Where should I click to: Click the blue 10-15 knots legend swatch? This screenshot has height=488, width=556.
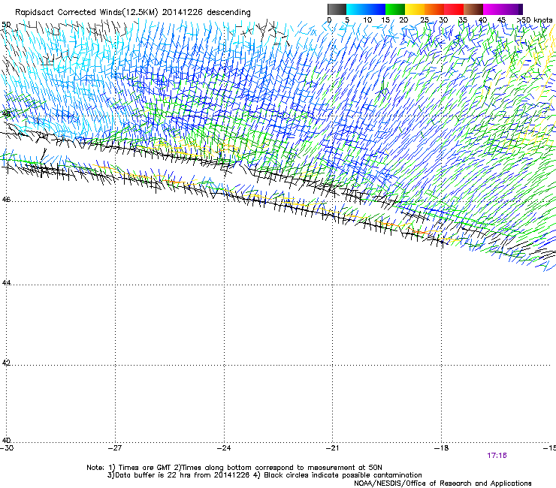pos(376,9)
